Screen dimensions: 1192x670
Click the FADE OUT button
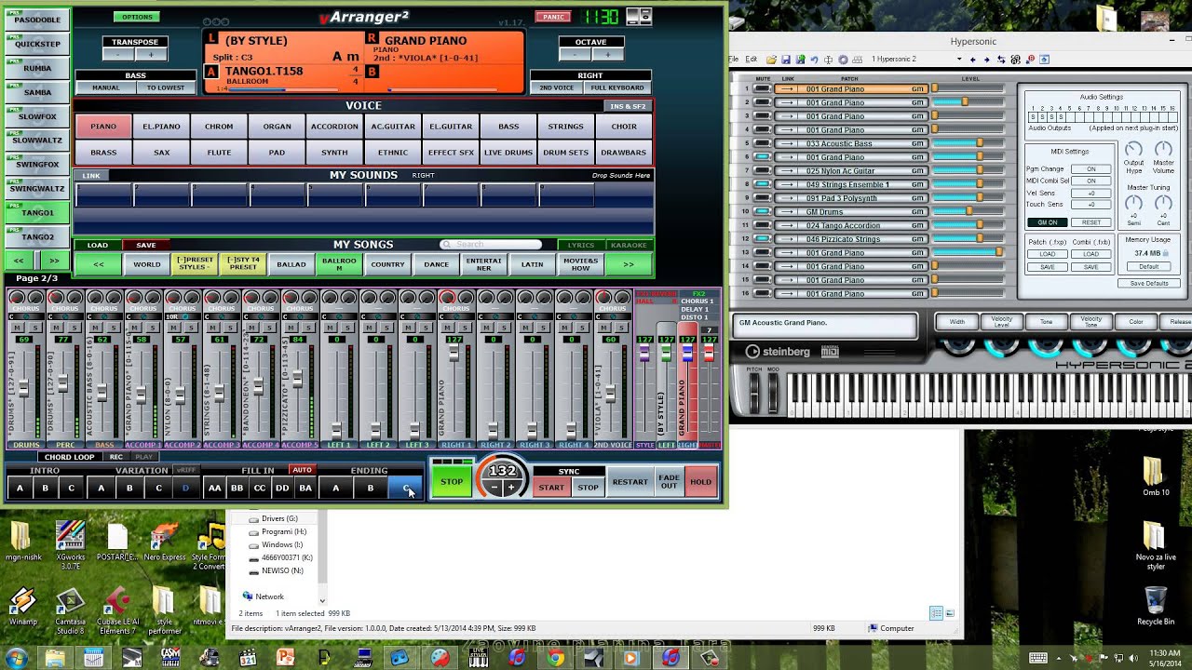tap(669, 481)
